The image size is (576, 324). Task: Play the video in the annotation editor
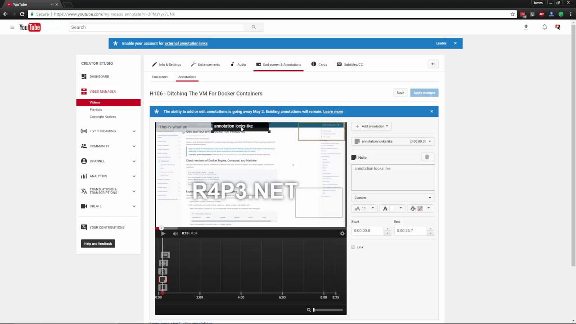tap(163, 233)
